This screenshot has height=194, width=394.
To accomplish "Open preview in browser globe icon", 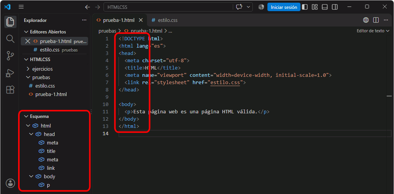I will [366, 20].
